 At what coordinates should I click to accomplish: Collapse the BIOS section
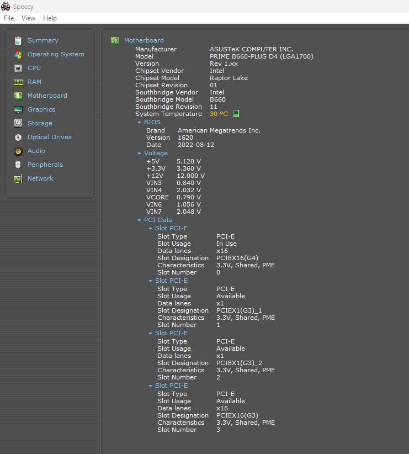tap(140, 123)
